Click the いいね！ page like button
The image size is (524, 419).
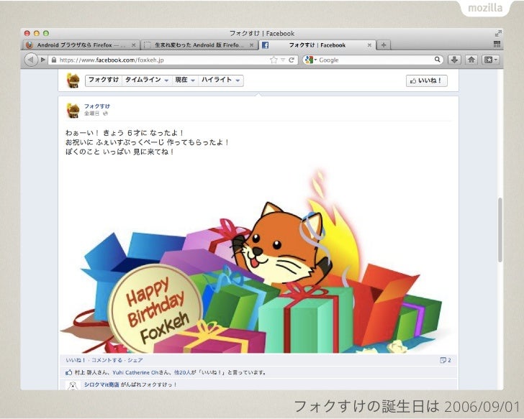point(426,80)
